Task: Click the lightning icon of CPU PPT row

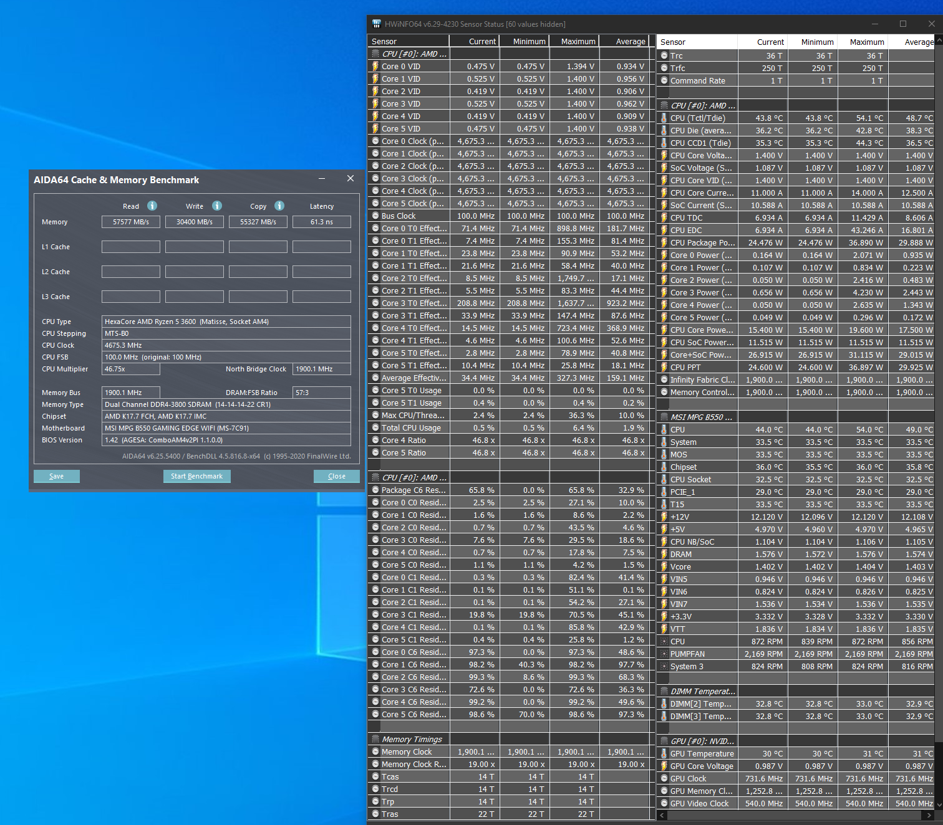Action: click(x=664, y=367)
